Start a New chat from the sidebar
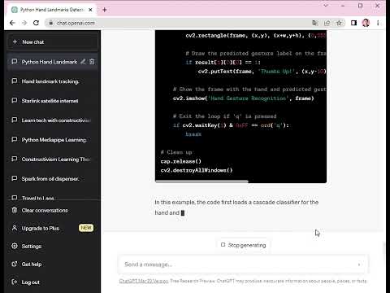The height and width of the screenshot is (293, 390). point(52,42)
